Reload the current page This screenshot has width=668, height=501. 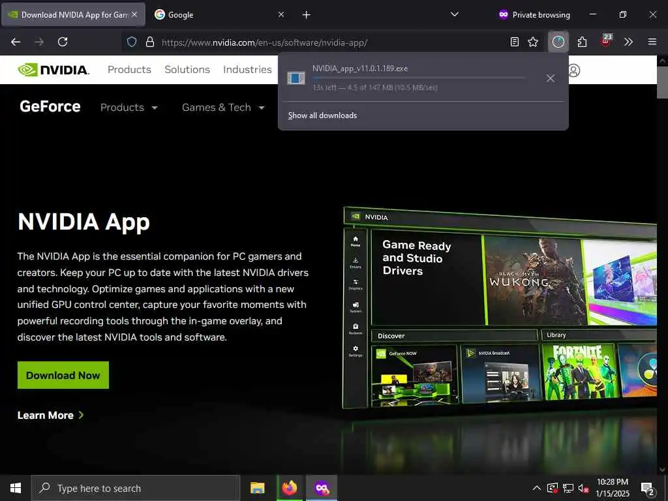(63, 42)
